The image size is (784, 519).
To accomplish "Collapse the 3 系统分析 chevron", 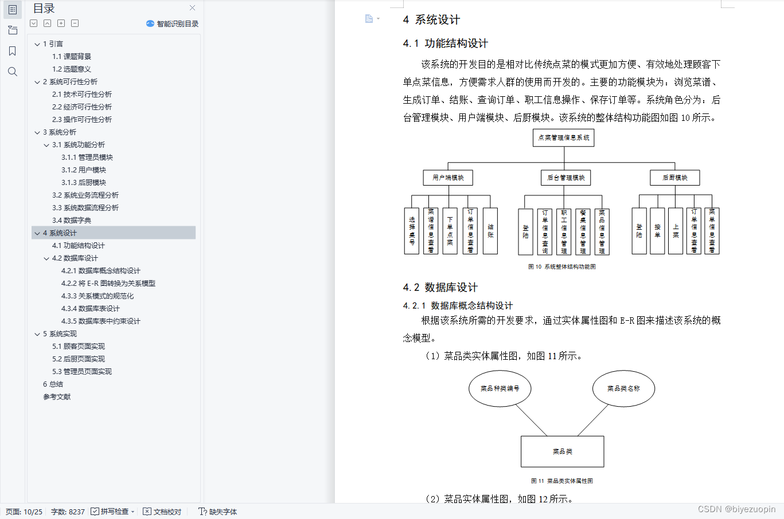I will [x=37, y=132].
